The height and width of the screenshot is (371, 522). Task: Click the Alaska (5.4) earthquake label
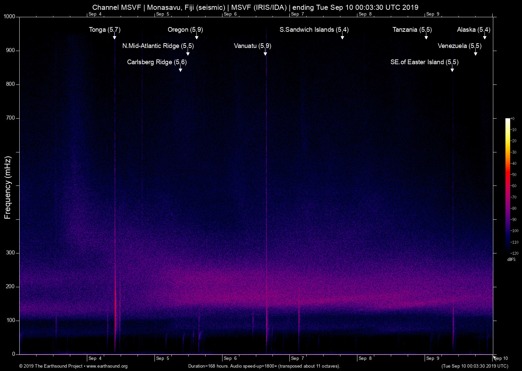point(474,30)
